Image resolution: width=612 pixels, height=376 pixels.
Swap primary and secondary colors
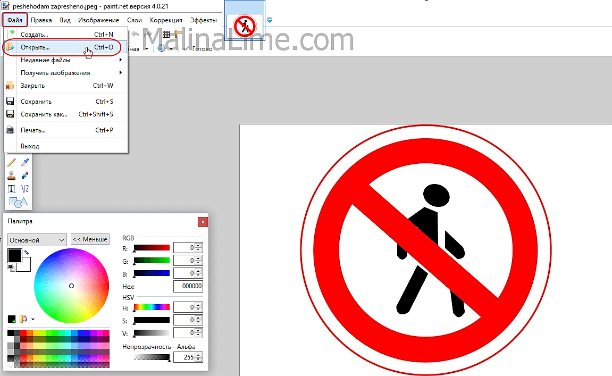click(27, 252)
